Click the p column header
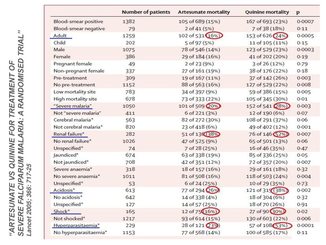 click(x=298, y=12)
